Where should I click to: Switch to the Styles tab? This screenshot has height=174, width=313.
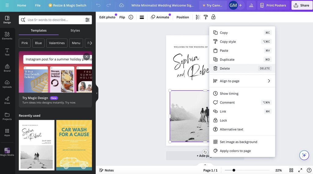click(x=75, y=31)
